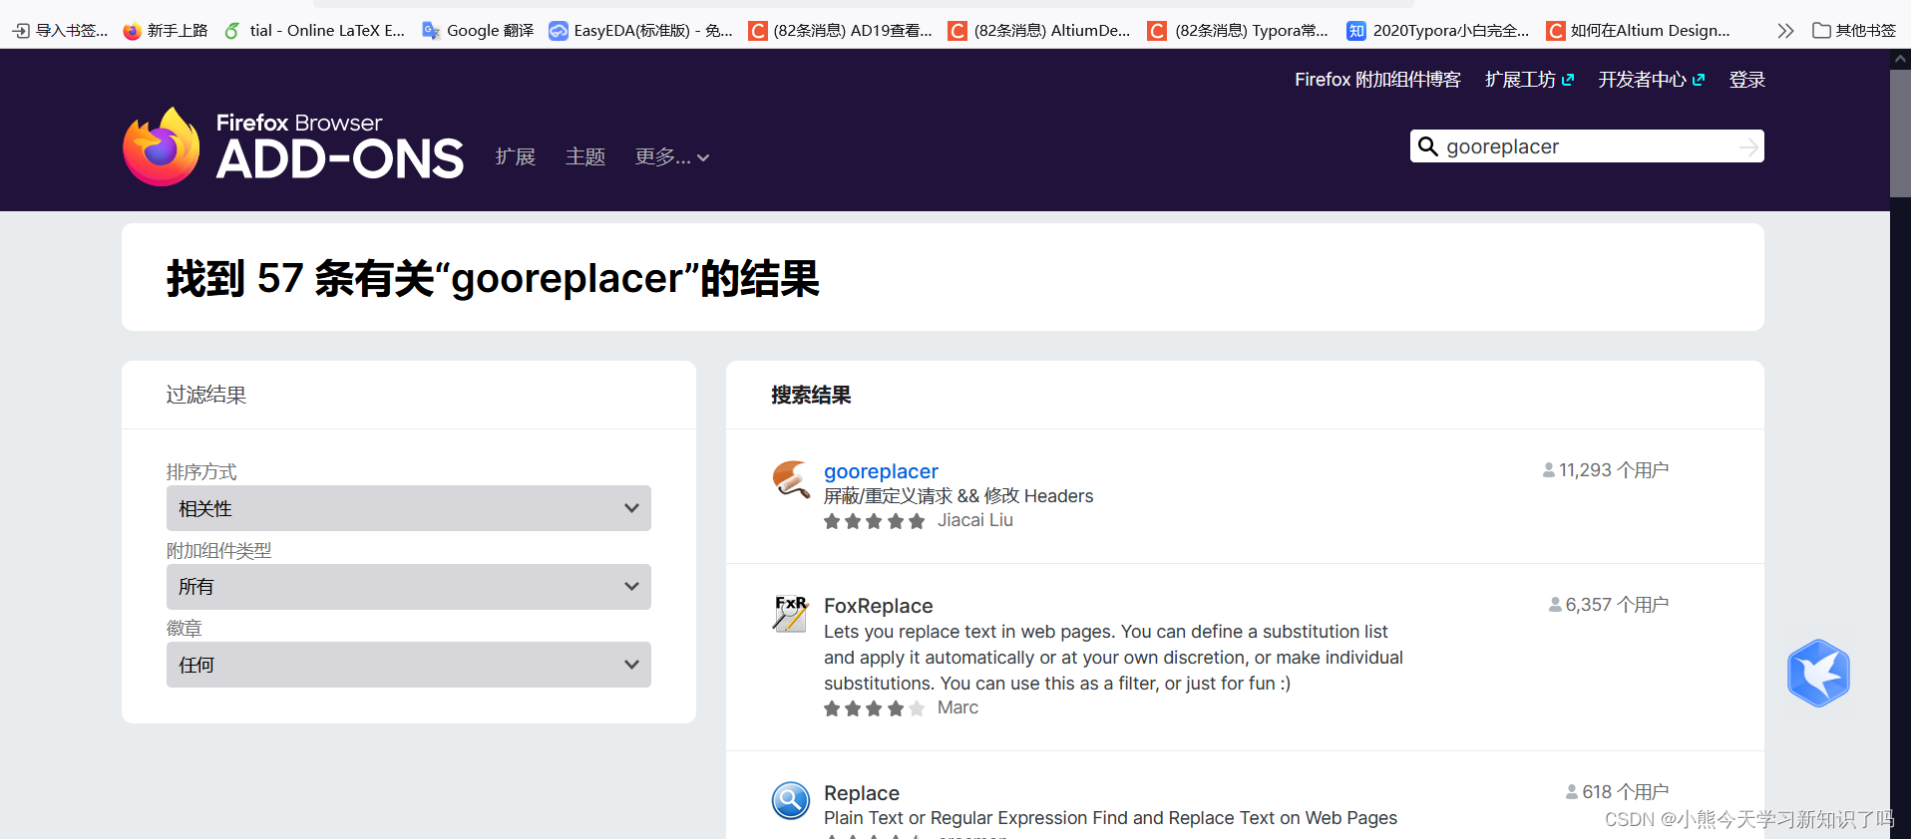Screen dimensions: 1911x839
Task: Go to the 扩展 section
Action: click(516, 156)
